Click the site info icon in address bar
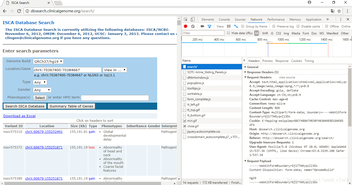Viewport: 352px width, 185px height. [x=27, y=11]
